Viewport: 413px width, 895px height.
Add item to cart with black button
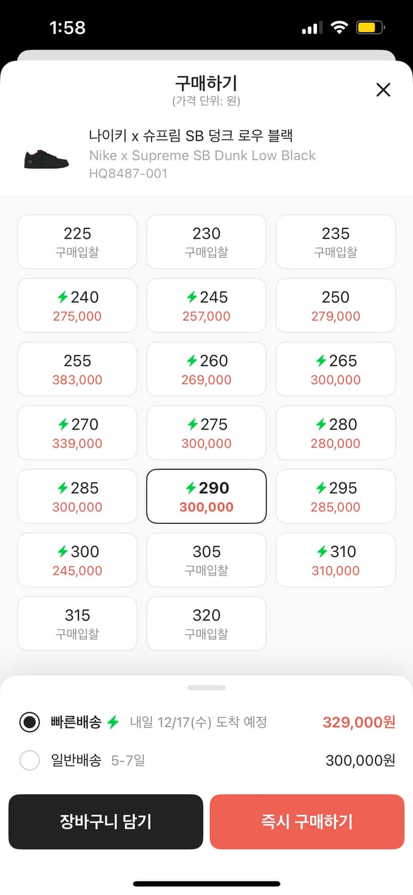[x=105, y=822]
